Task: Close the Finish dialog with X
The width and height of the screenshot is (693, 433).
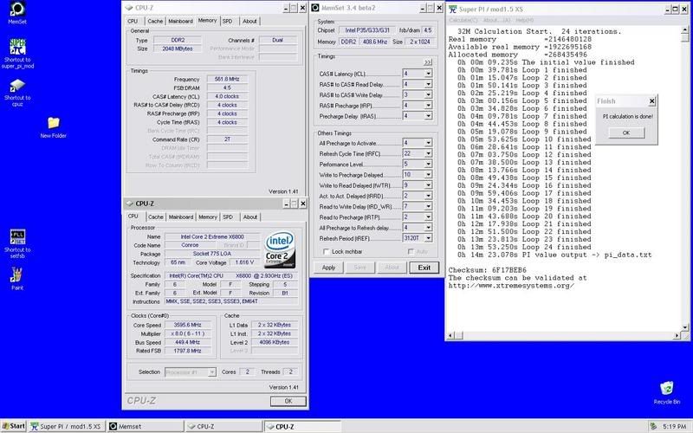Action: [x=651, y=101]
